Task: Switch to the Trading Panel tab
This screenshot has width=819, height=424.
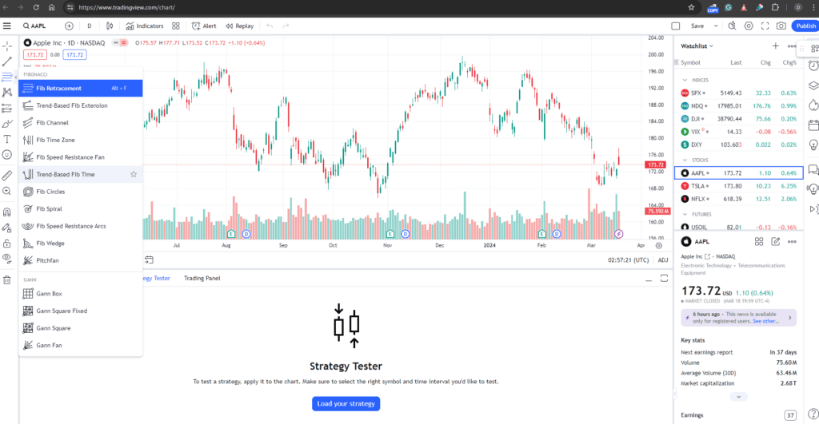Action: pos(202,278)
